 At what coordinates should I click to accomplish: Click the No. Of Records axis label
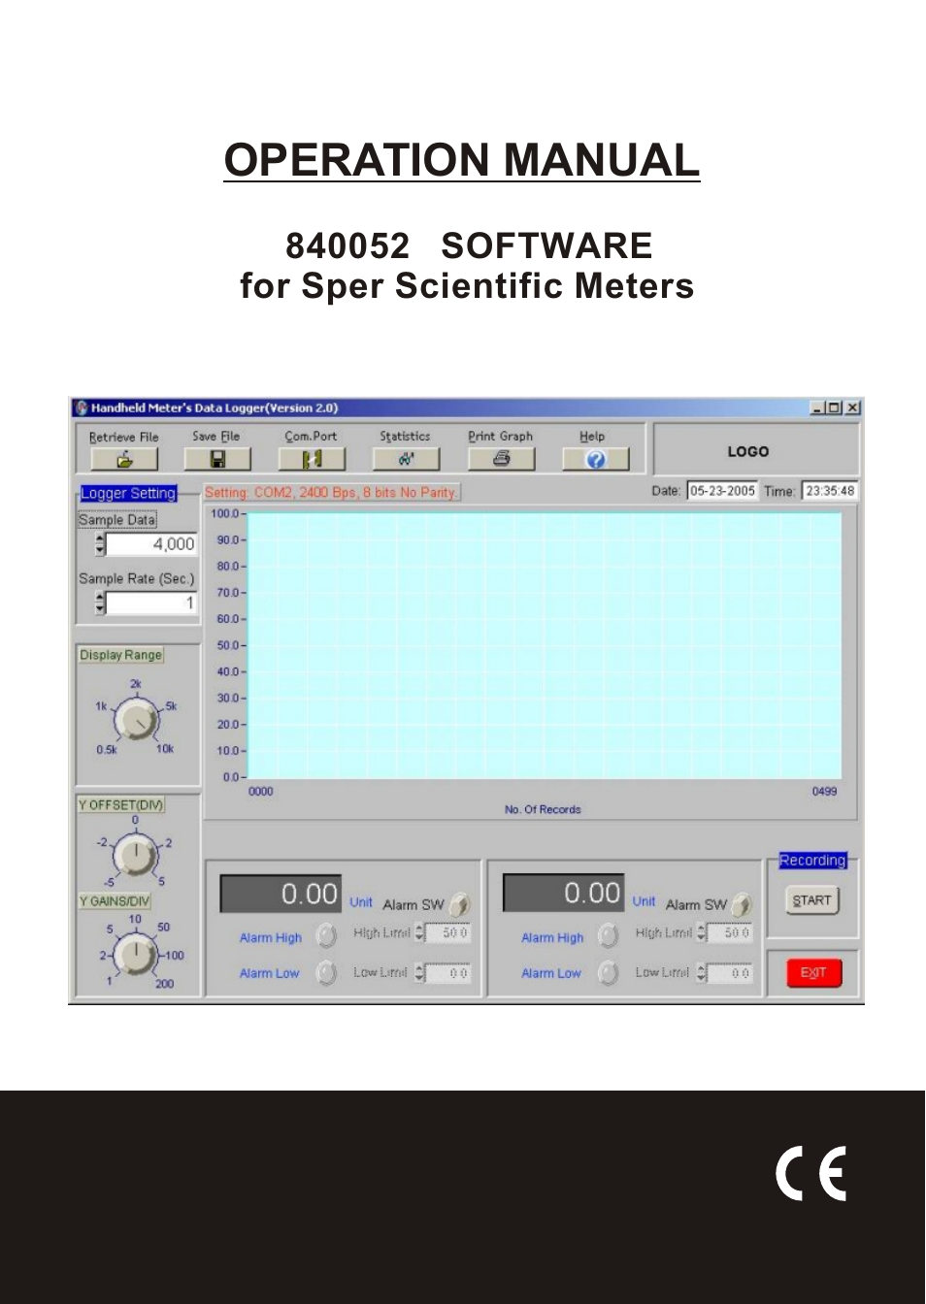543,809
